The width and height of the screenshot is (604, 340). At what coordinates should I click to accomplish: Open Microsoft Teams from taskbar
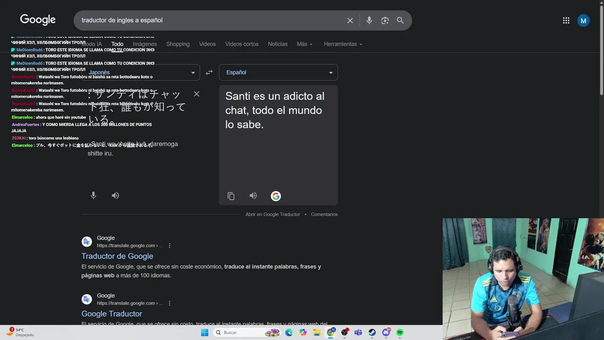pos(358,332)
